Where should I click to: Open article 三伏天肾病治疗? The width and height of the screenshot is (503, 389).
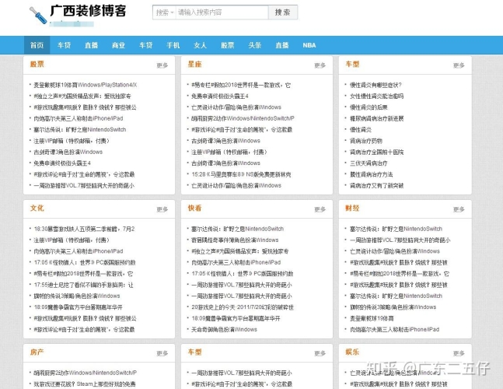pos(369,163)
